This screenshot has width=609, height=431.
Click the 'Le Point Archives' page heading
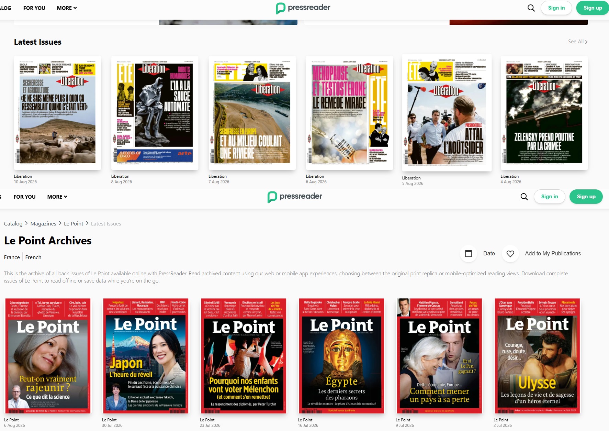point(48,241)
